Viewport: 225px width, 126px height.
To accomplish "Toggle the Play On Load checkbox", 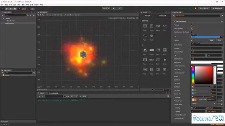I will coord(192,29).
